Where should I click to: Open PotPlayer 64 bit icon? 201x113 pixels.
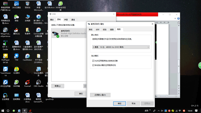[5, 56]
